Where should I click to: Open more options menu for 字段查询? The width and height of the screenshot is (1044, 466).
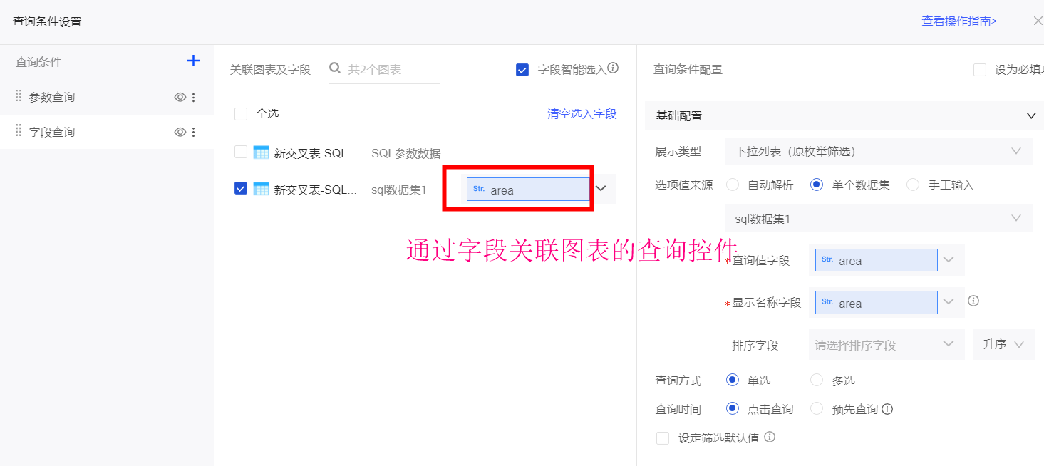pyautogui.click(x=194, y=133)
